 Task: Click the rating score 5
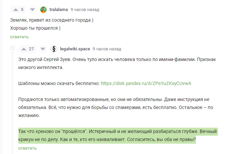pos(22,10)
